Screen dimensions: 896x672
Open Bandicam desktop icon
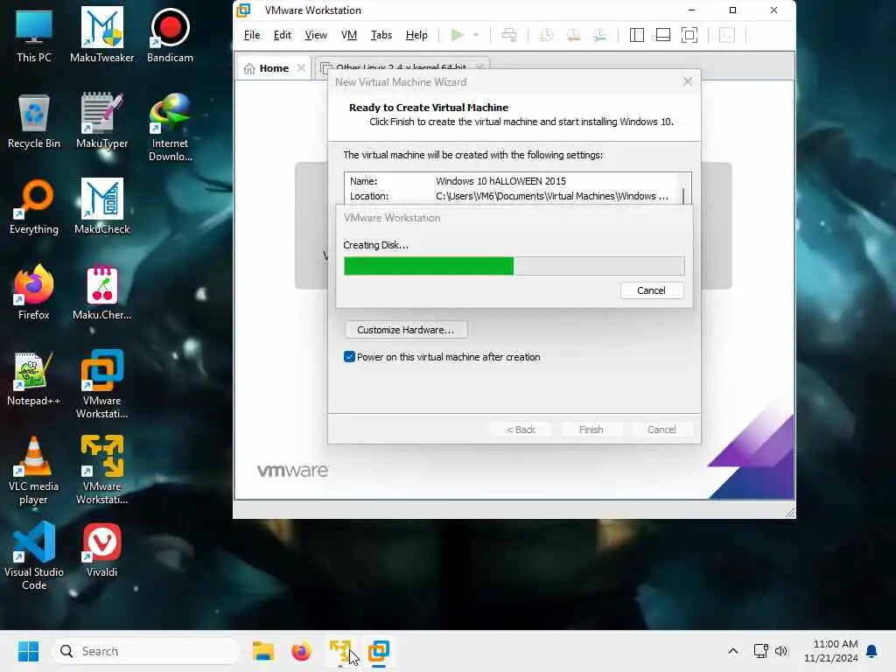coord(170,36)
